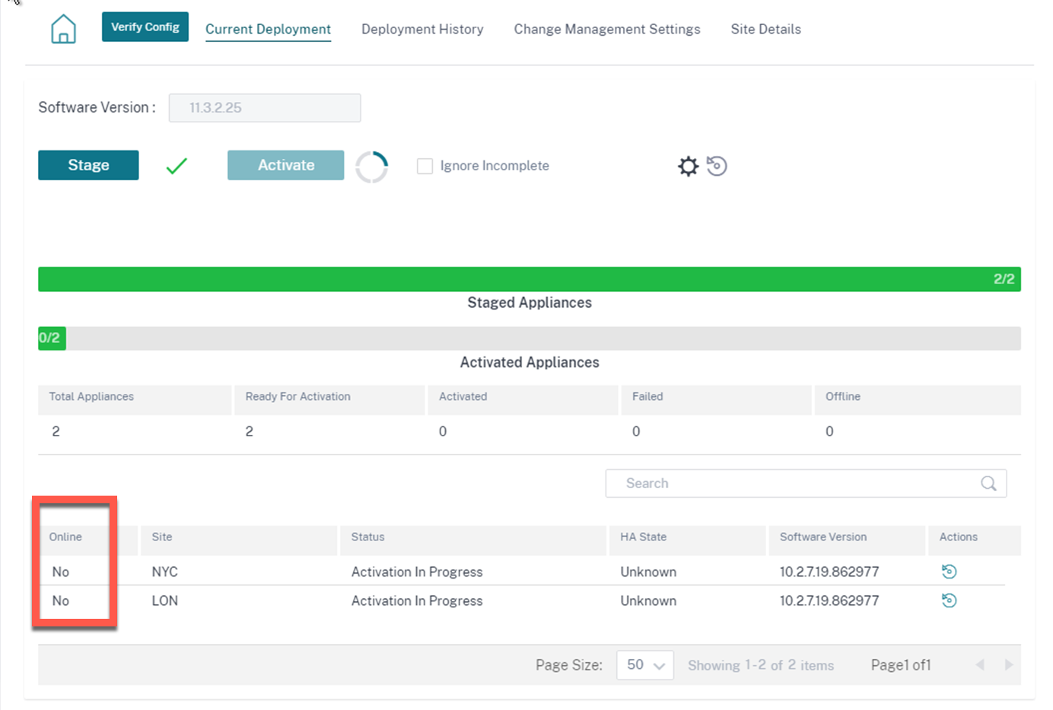Open the Deployment History tab
The image size is (1053, 710).
[x=422, y=29]
